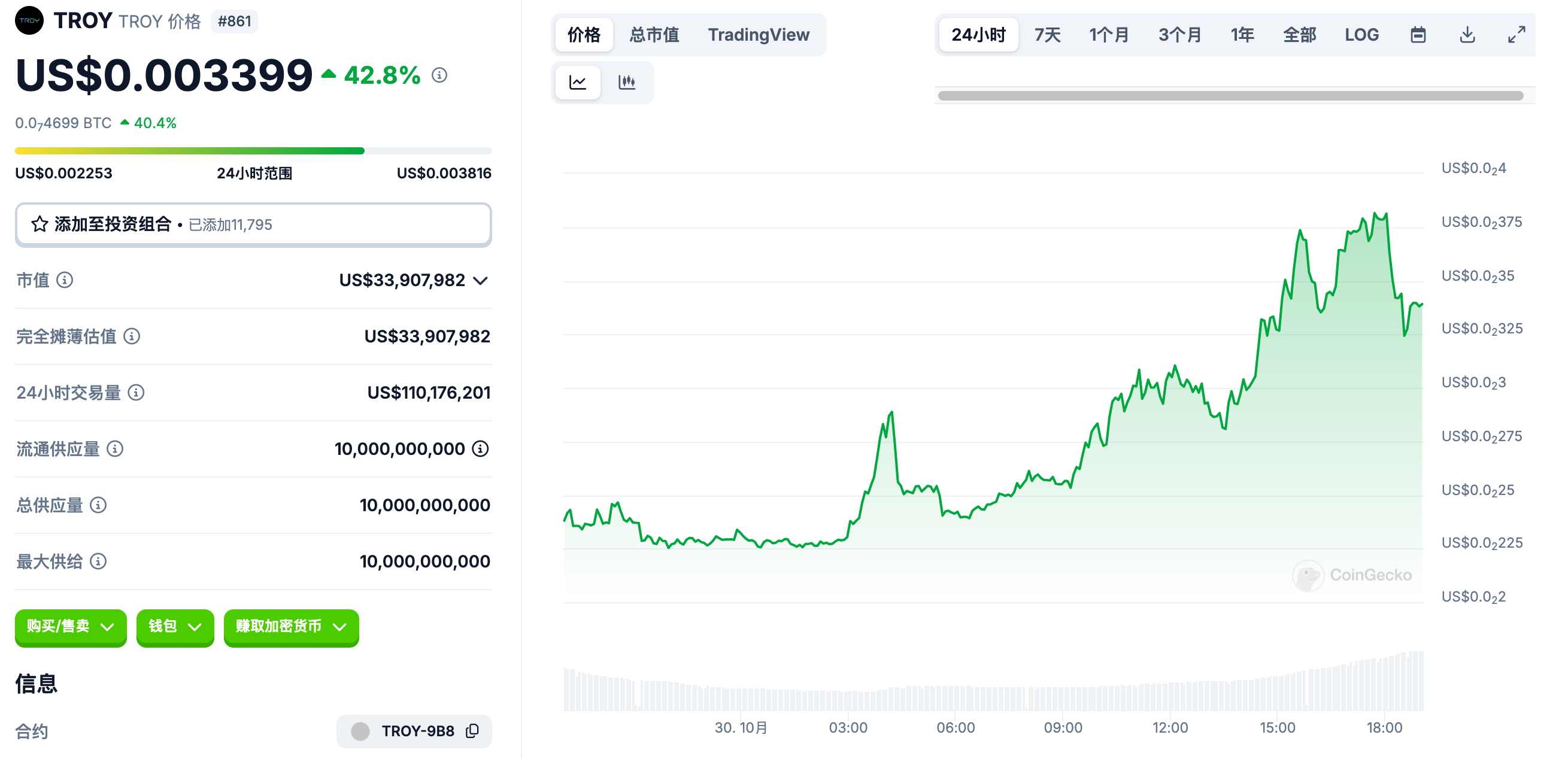The image size is (1565, 759).
Task: Open 赚取加密货币 button menu
Action: [x=290, y=626]
